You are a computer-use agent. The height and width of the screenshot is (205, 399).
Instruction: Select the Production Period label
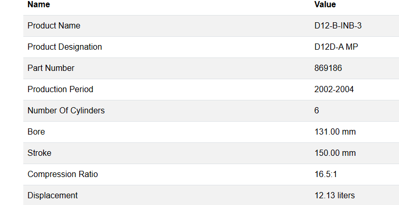pos(61,90)
